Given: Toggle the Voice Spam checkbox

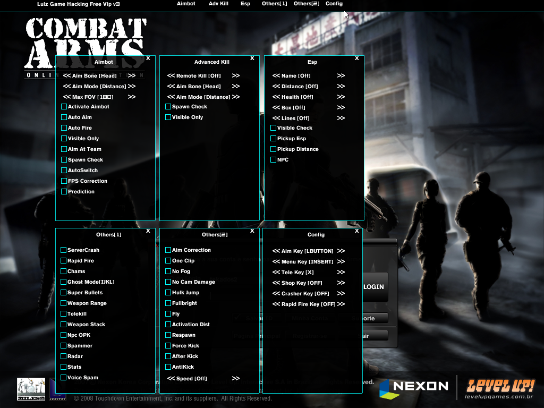Looking at the screenshot, I should 64,378.
